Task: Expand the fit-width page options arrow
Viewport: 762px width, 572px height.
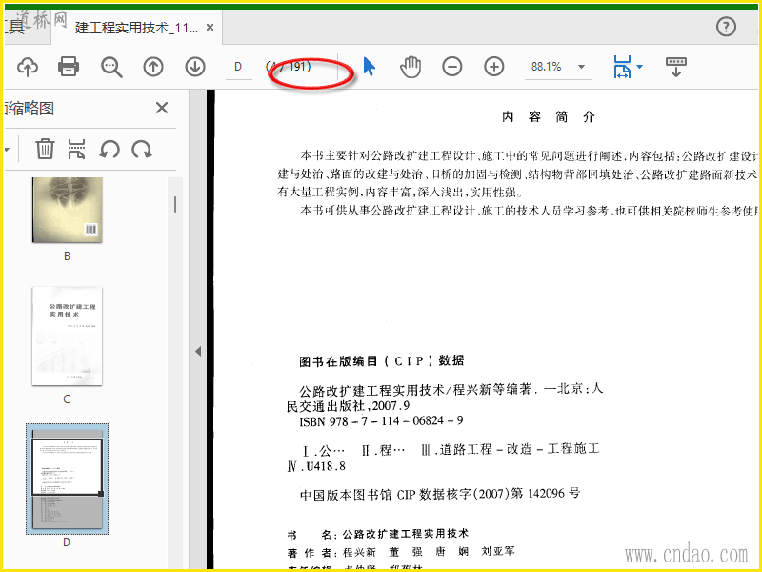Action: click(639, 67)
